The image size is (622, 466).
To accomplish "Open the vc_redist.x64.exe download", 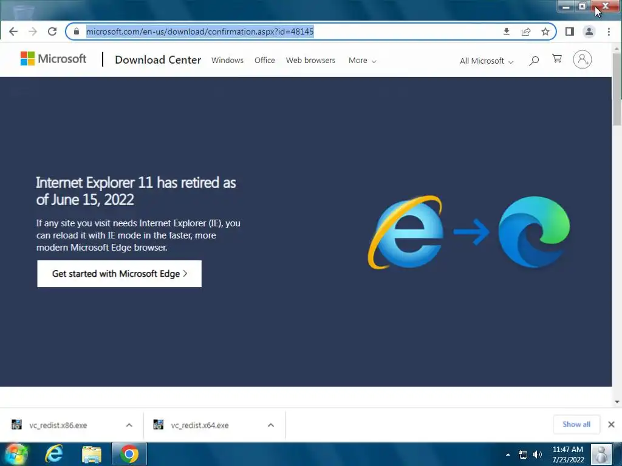I will 199,425.
